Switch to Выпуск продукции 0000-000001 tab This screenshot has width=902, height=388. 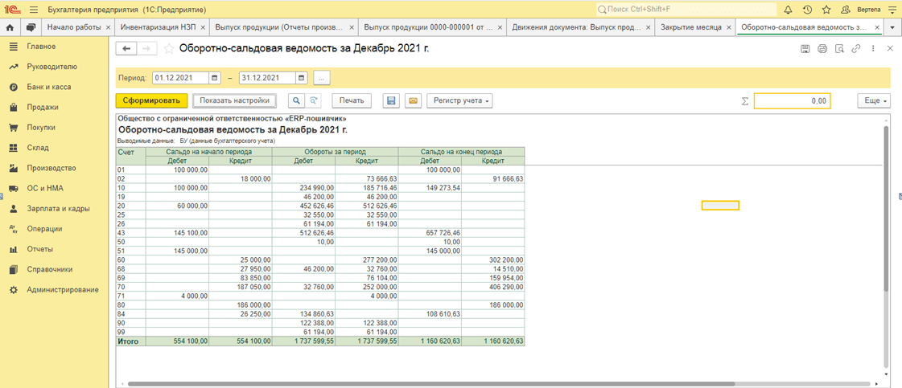(426, 27)
